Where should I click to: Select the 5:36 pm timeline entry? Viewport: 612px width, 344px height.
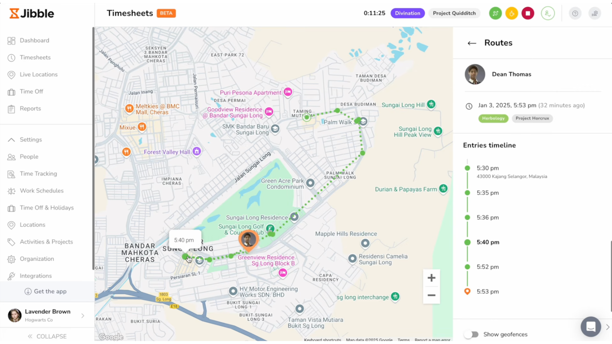tap(488, 218)
